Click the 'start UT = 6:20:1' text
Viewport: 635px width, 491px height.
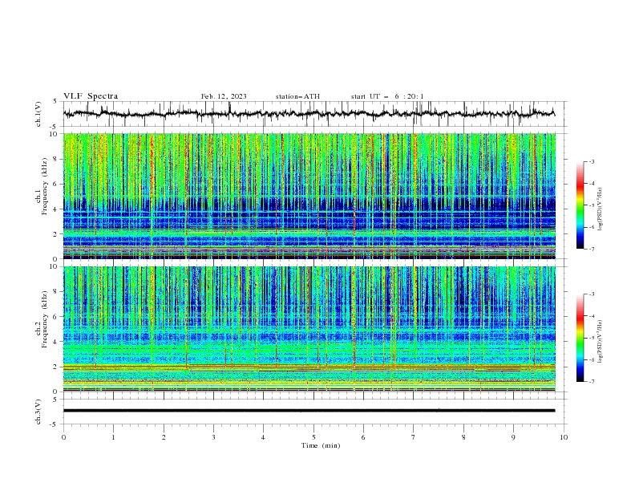click(x=386, y=96)
